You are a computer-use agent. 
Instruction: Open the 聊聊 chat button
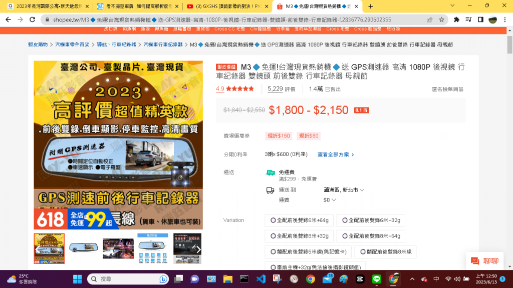[485, 261]
